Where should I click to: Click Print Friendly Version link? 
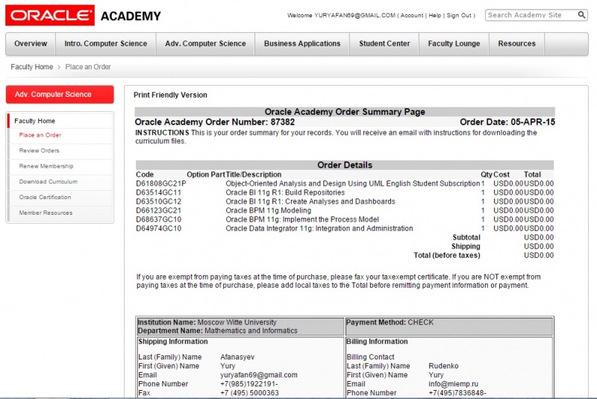[170, 95]
